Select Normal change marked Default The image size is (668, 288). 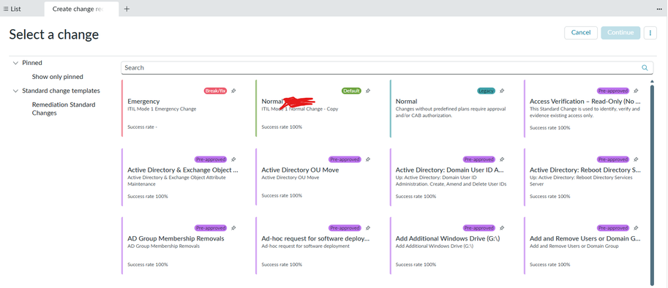[271, 102]
